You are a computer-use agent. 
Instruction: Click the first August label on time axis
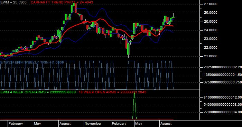point(65,124)
